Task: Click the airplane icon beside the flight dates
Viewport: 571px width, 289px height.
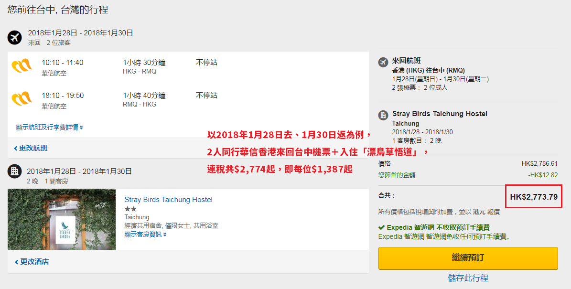Action: click(14, 37)
